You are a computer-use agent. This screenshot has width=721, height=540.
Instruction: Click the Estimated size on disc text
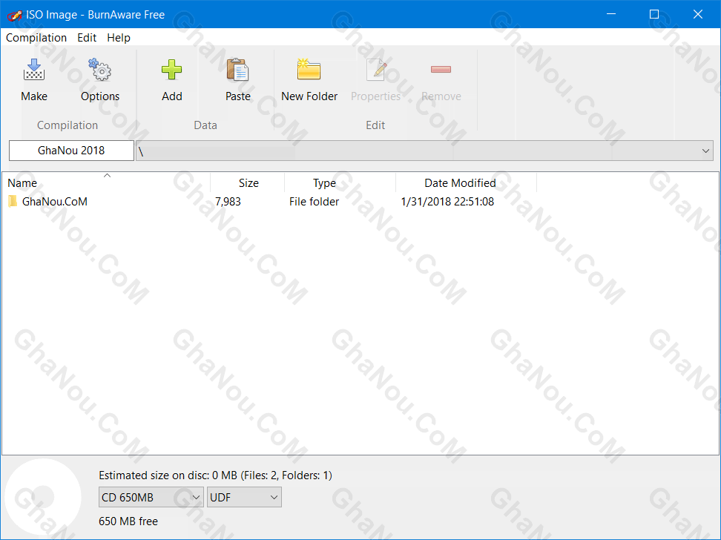pyautogui.click(x=215, y=475)
